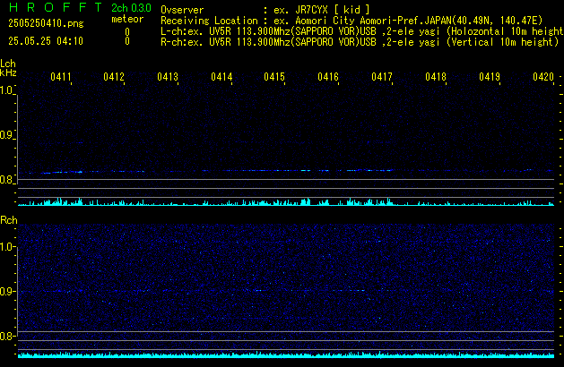Click the Rch faint trace at 0.9 kHz
Screen dimensions: 564x367
[x=286, y=291]
